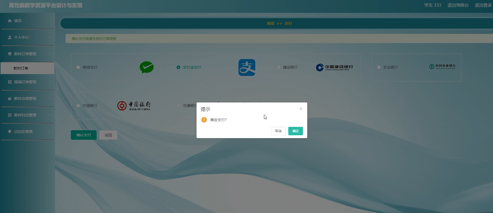The width and height of the screenshot is (493, 213).
Task: Expand 教材出借管理 chevron arrow
Action: click(50, 98)
